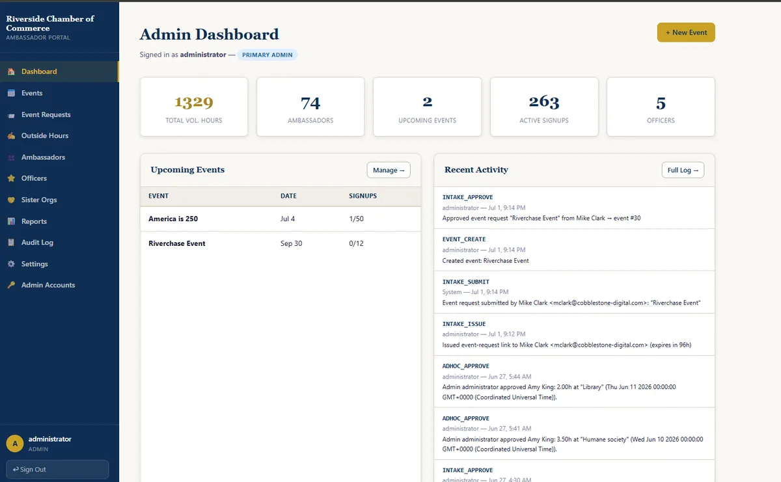Click the INTAKE_ISSUE activity entry

(574, 334)
